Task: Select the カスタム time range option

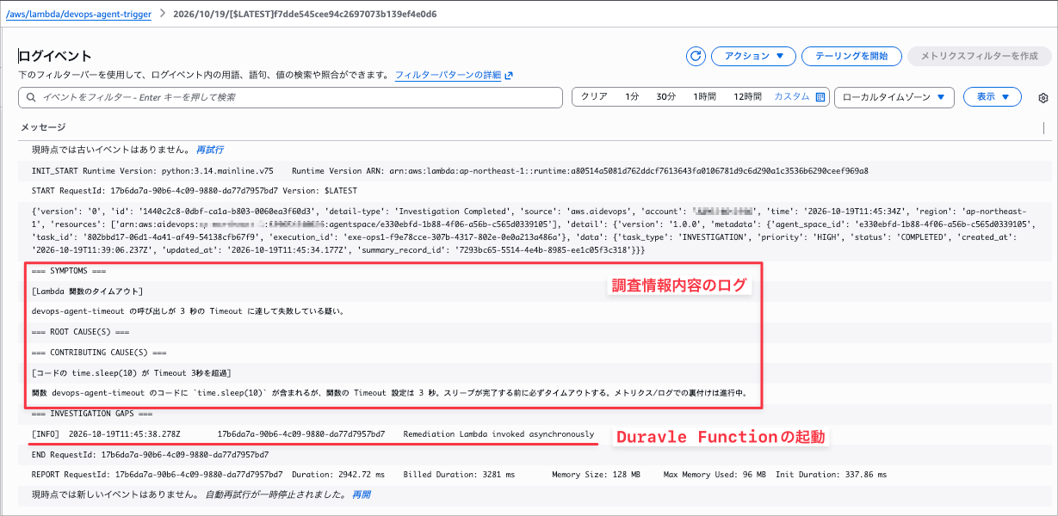Action: [x=792, y=97]
